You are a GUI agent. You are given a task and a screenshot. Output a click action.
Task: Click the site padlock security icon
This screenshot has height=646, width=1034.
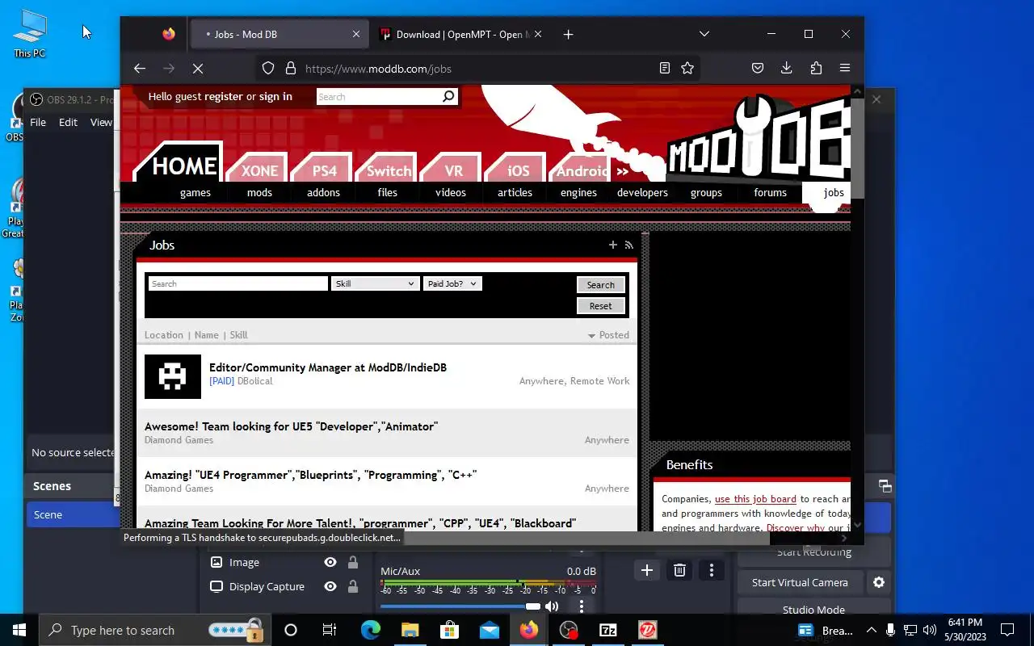(x=291, y=69)
